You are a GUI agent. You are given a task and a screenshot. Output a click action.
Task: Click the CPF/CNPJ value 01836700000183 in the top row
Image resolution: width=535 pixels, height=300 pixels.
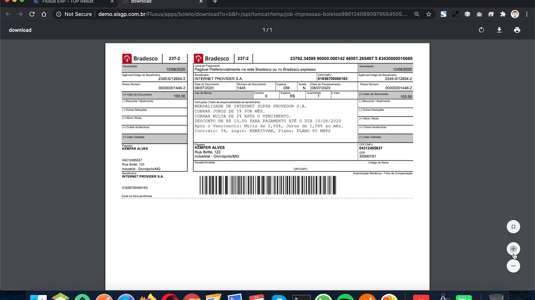click(332, 79)
